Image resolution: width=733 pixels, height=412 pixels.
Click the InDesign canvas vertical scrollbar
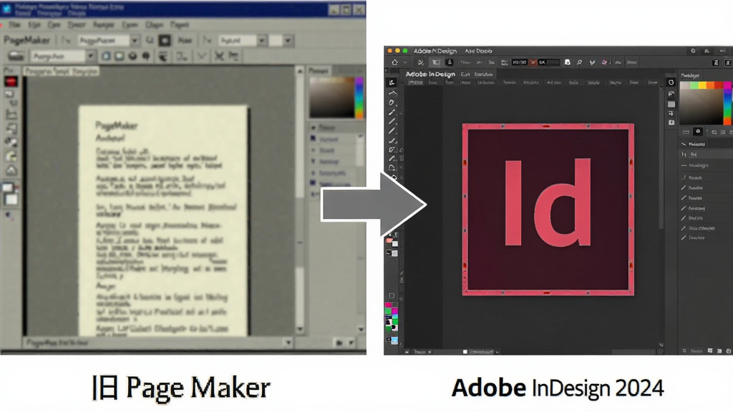click(661, 159)
